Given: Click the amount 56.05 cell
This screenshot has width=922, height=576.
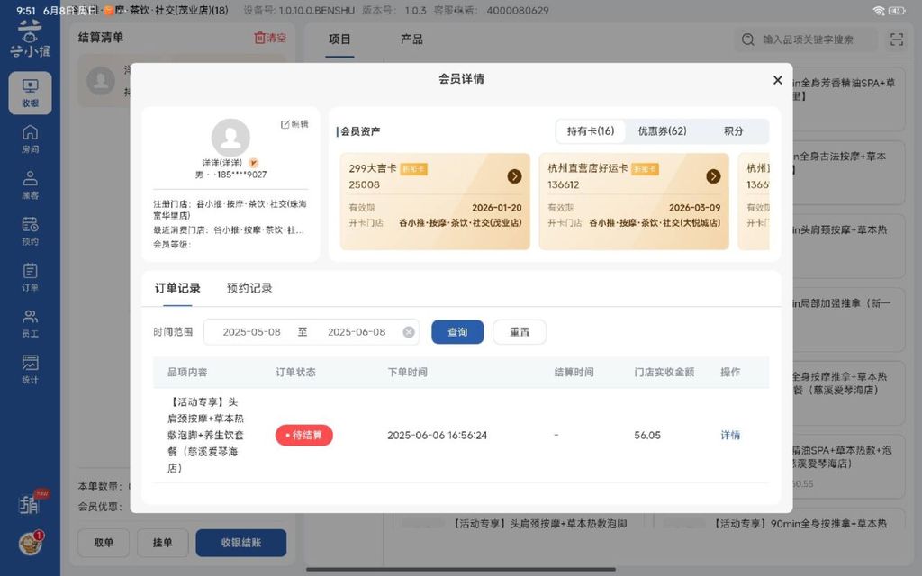Looking at the screenshot, I should tap(647, 435).
